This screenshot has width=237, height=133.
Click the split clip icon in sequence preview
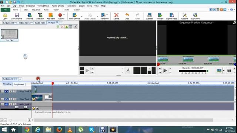[x=219, y=71]
